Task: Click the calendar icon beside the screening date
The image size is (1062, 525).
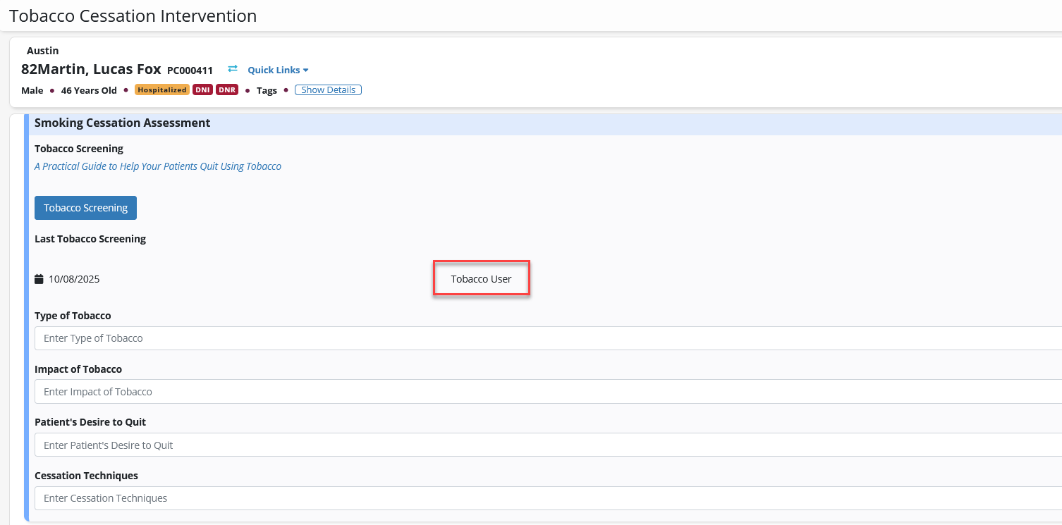Action: [39, 279]
